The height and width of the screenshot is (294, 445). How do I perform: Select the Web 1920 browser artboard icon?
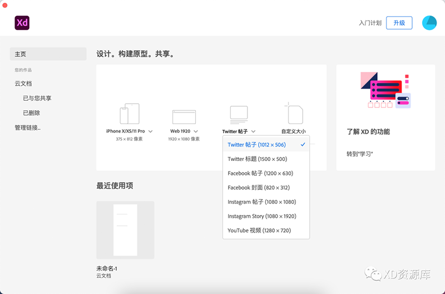click(184, 117)
